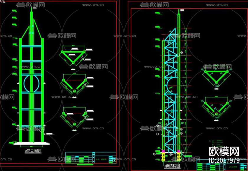Screen dimensions: 248x171
Task: Select the white base plate under the green tower
Action: (x=32, y=143)
